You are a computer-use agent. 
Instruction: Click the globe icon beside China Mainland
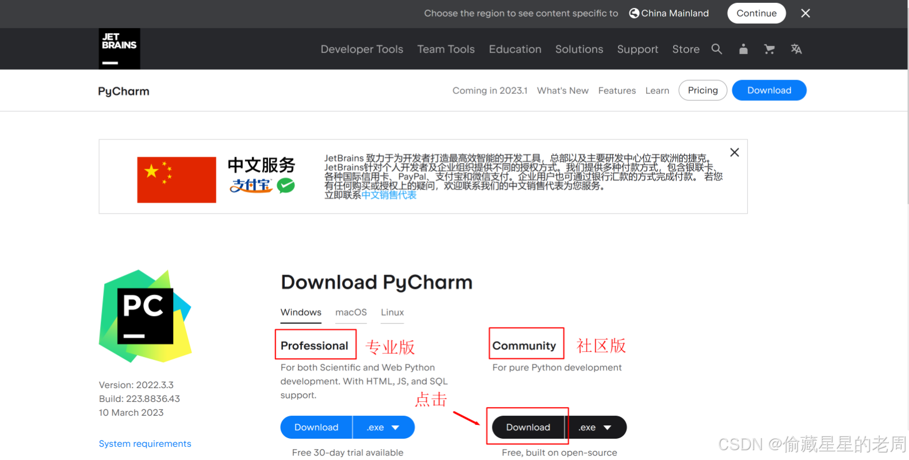pyautogui.click(x=634, y=13)
